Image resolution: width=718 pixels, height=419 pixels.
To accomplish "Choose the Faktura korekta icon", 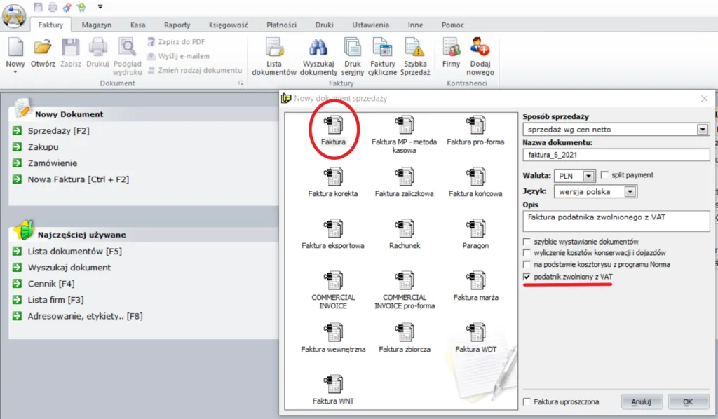I will click(333, 177).
